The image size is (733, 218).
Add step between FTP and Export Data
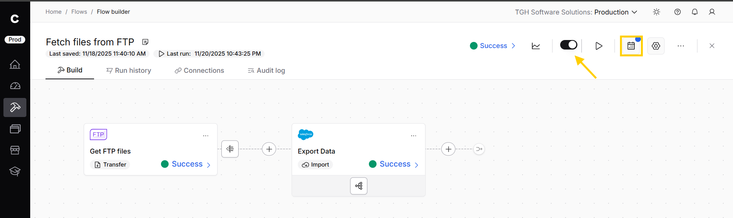tap(269, 149)
